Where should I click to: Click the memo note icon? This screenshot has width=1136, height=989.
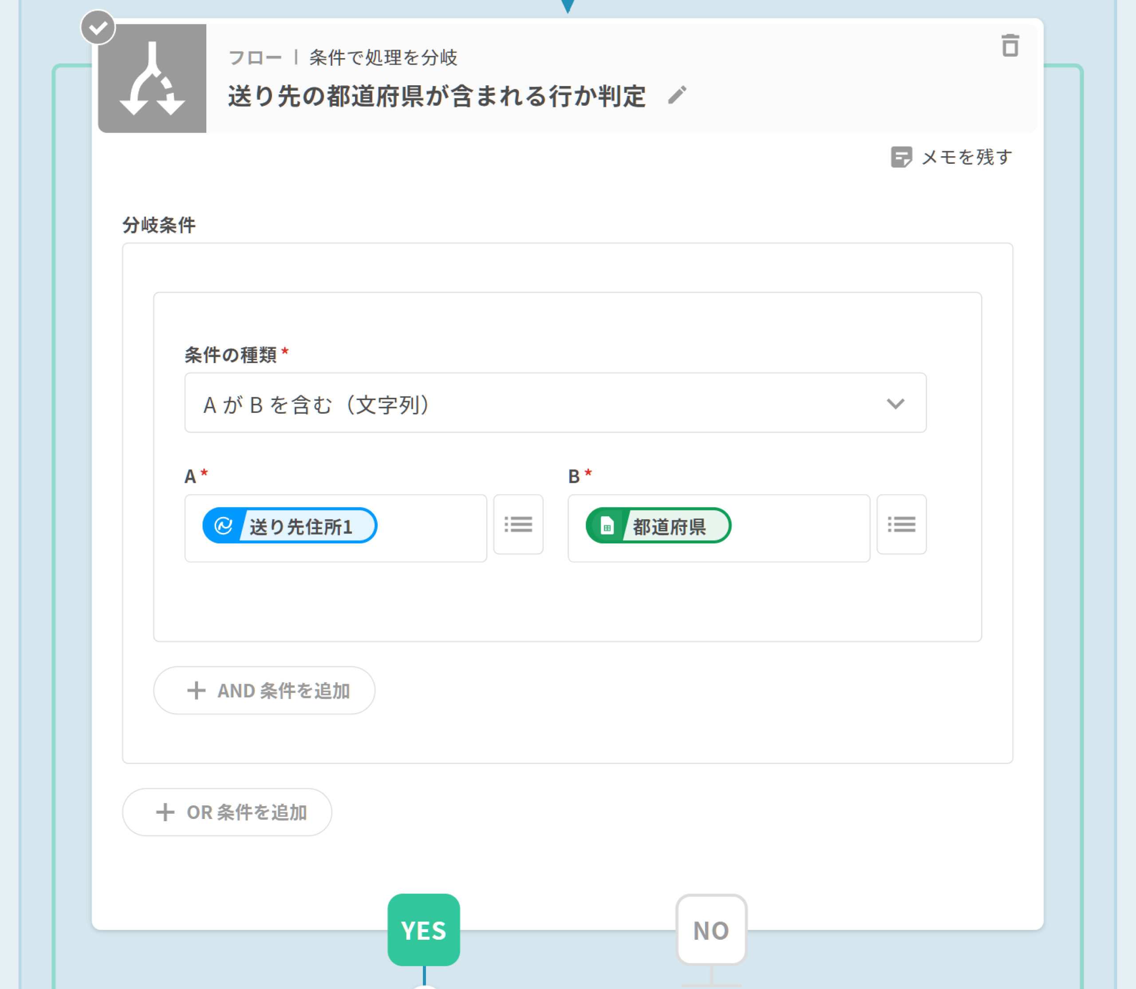point(901,157)
